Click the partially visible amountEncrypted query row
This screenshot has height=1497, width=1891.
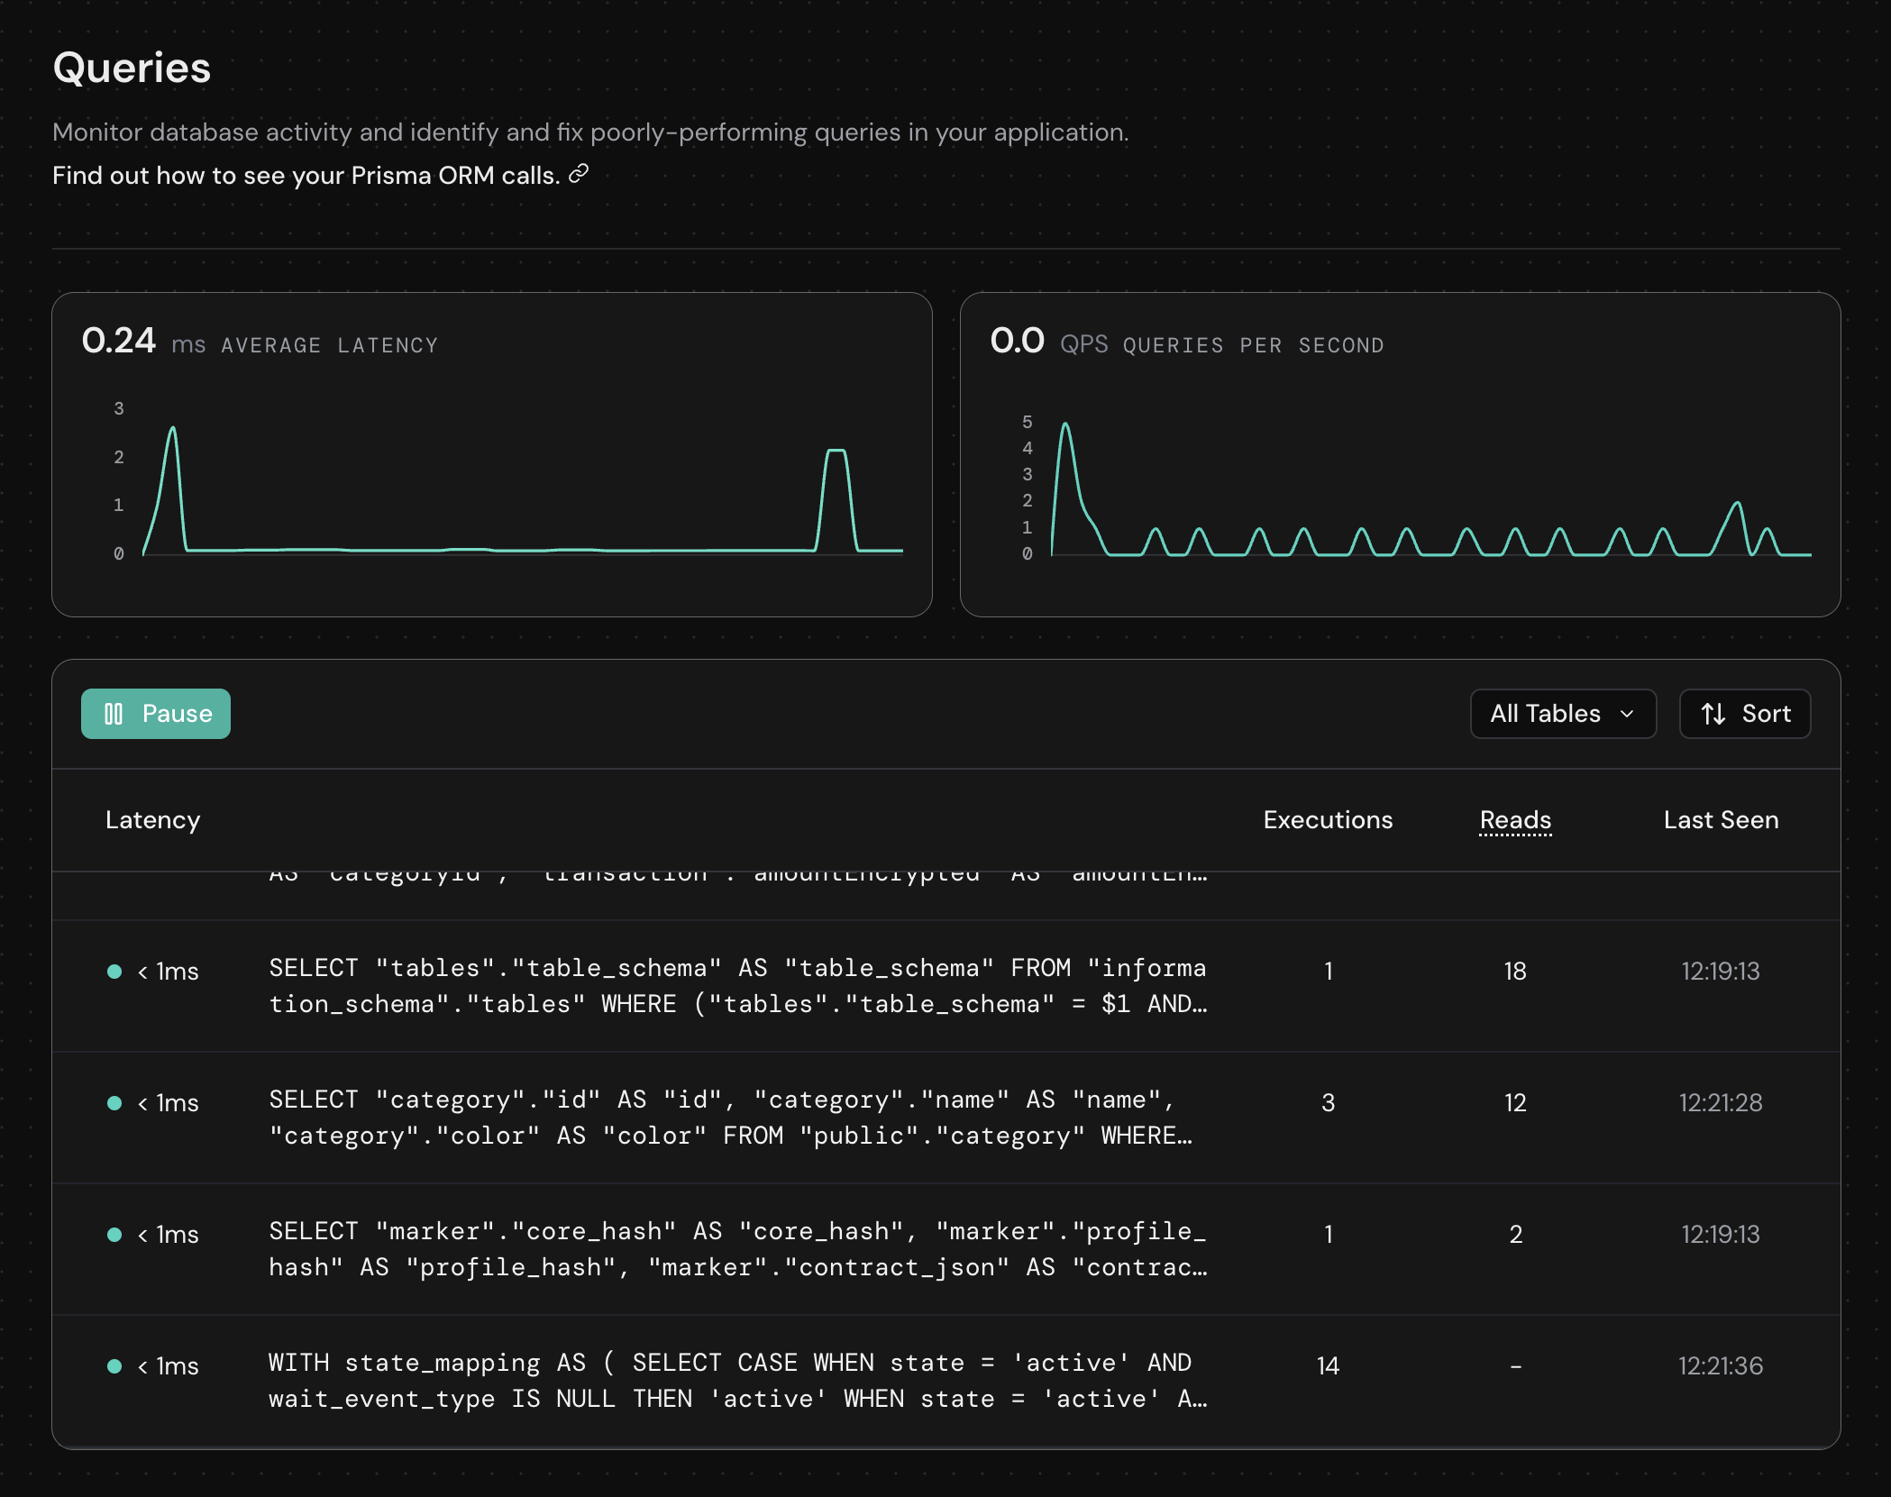[x=946, y=896]
